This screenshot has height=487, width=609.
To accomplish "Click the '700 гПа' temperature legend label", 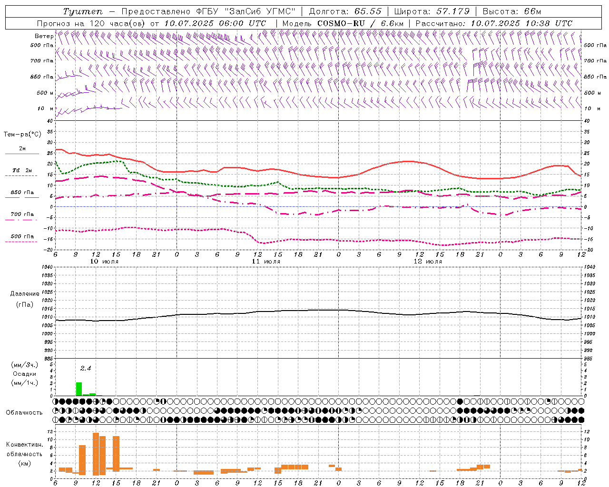I will click(x=22, y=214).
